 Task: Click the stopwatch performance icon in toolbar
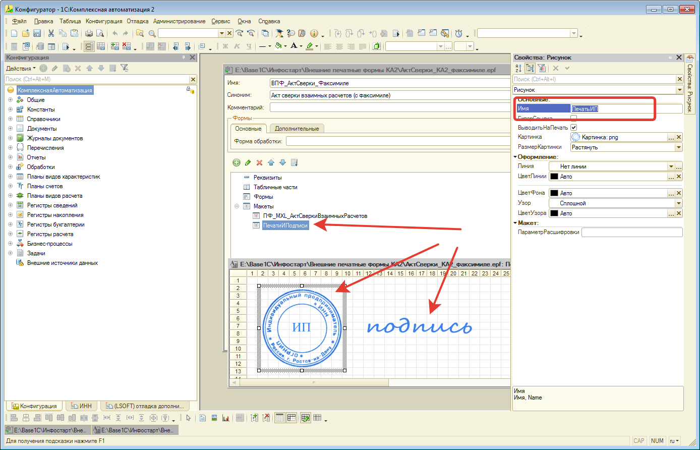point(459,33)
